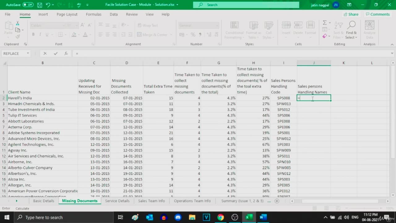This screenshot has width=396, height=223.
Task: Open Outlook from the taskbar
Action: (x=149, y=217)
